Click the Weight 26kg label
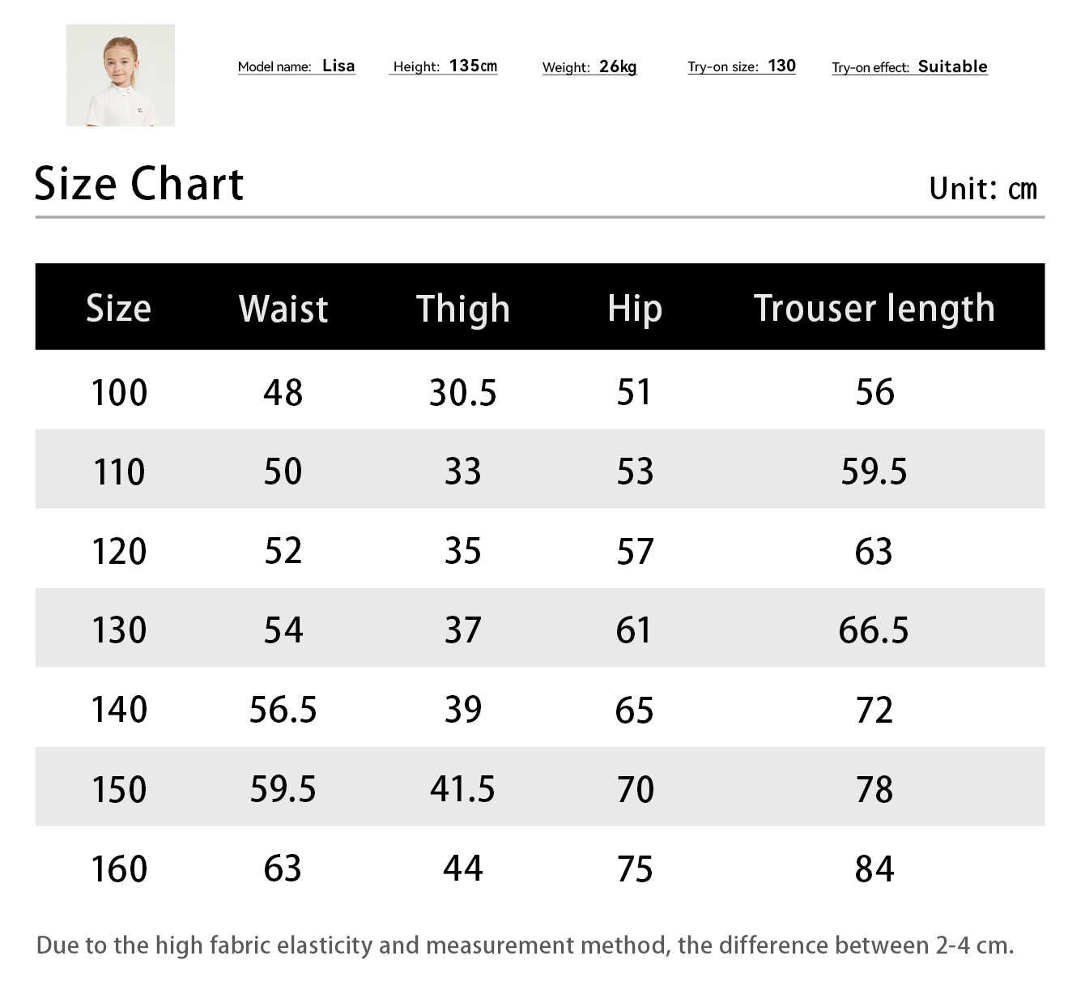1085x1003 pixels. [x=589, y=67]
